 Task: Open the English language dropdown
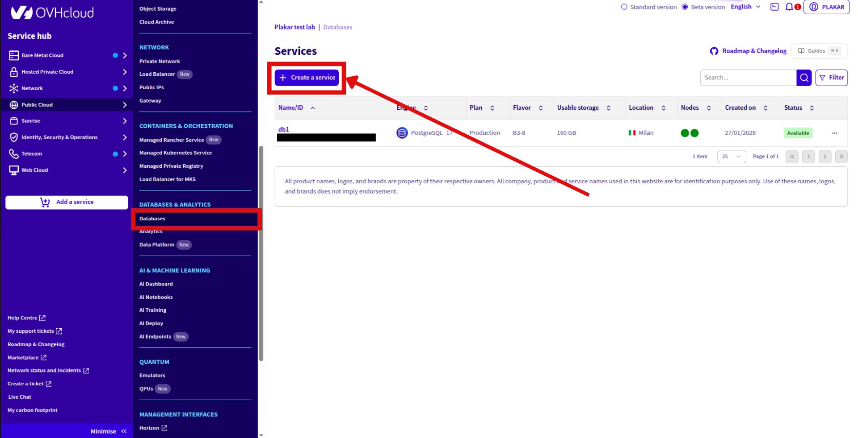coord(745,7)
